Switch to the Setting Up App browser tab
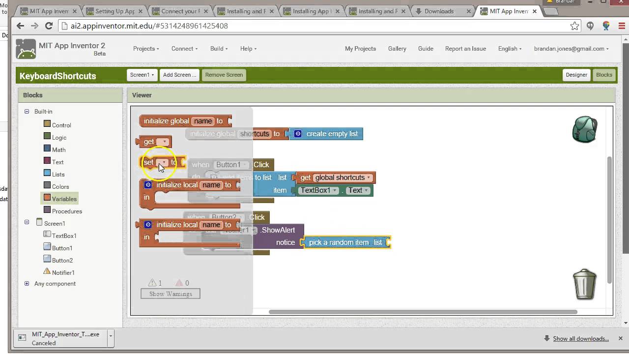This screenshot has width=629, height=354. click(114, 11)
